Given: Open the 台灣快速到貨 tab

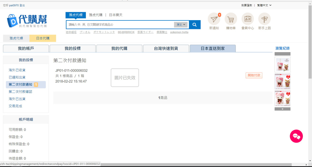Looking at the screenshot, I should [x=166, y=48].
